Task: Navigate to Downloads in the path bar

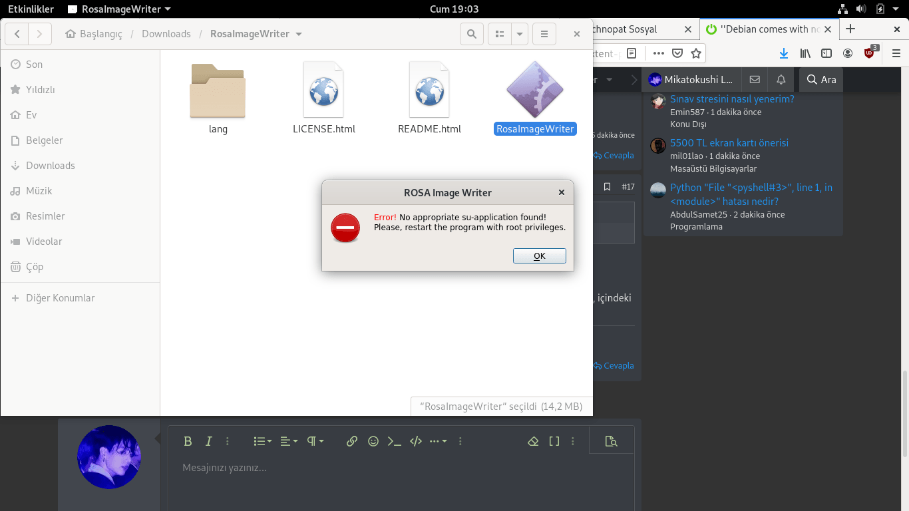Action: click(166, 34)
